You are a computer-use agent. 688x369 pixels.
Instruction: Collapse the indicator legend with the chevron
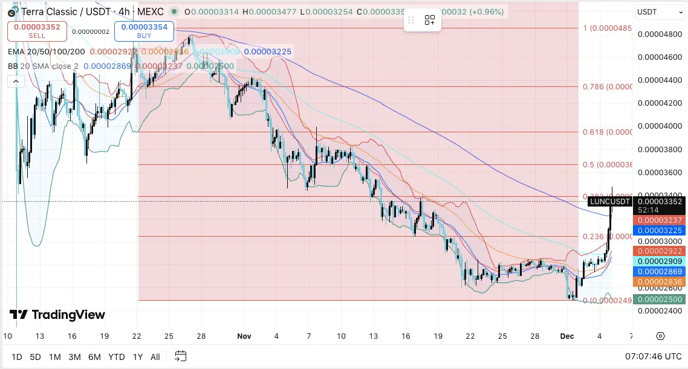click(x=16, y=80)
